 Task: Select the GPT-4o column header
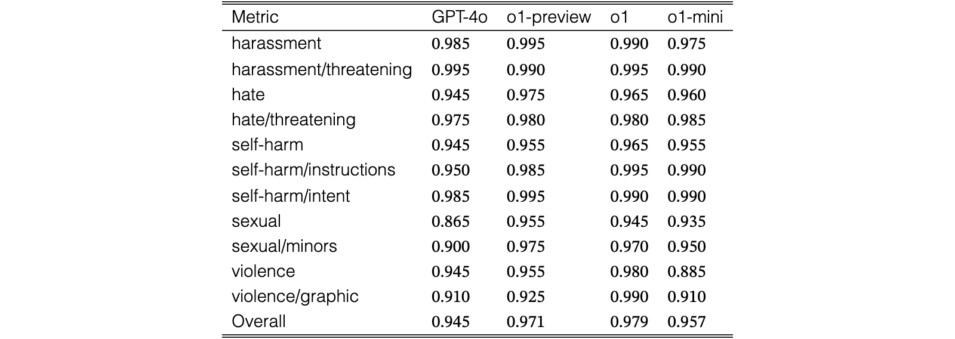(460, 17)
